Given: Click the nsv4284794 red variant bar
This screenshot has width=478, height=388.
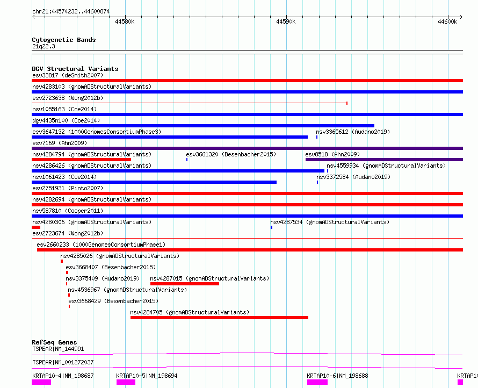Looking at the screenshot, I should coord(82,160).
